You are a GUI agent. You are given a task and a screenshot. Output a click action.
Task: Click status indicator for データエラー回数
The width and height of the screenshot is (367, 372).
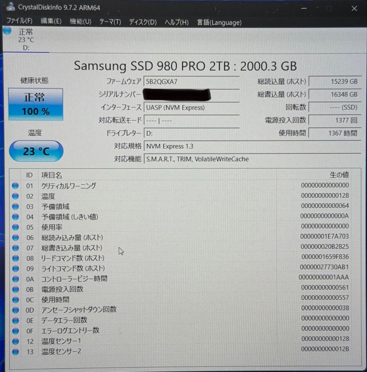15,320
